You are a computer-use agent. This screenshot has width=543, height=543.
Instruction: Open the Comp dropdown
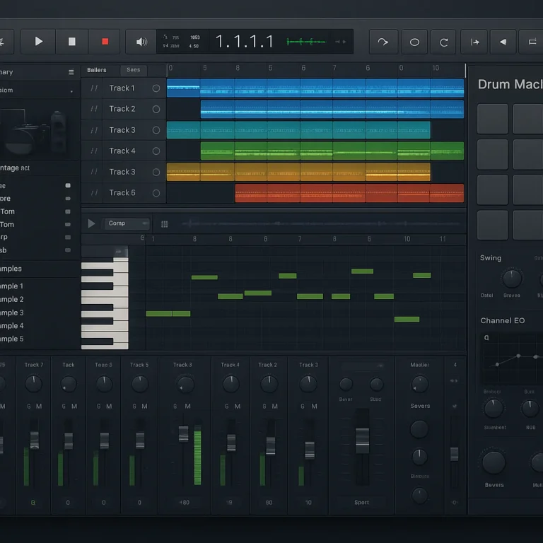127,223
